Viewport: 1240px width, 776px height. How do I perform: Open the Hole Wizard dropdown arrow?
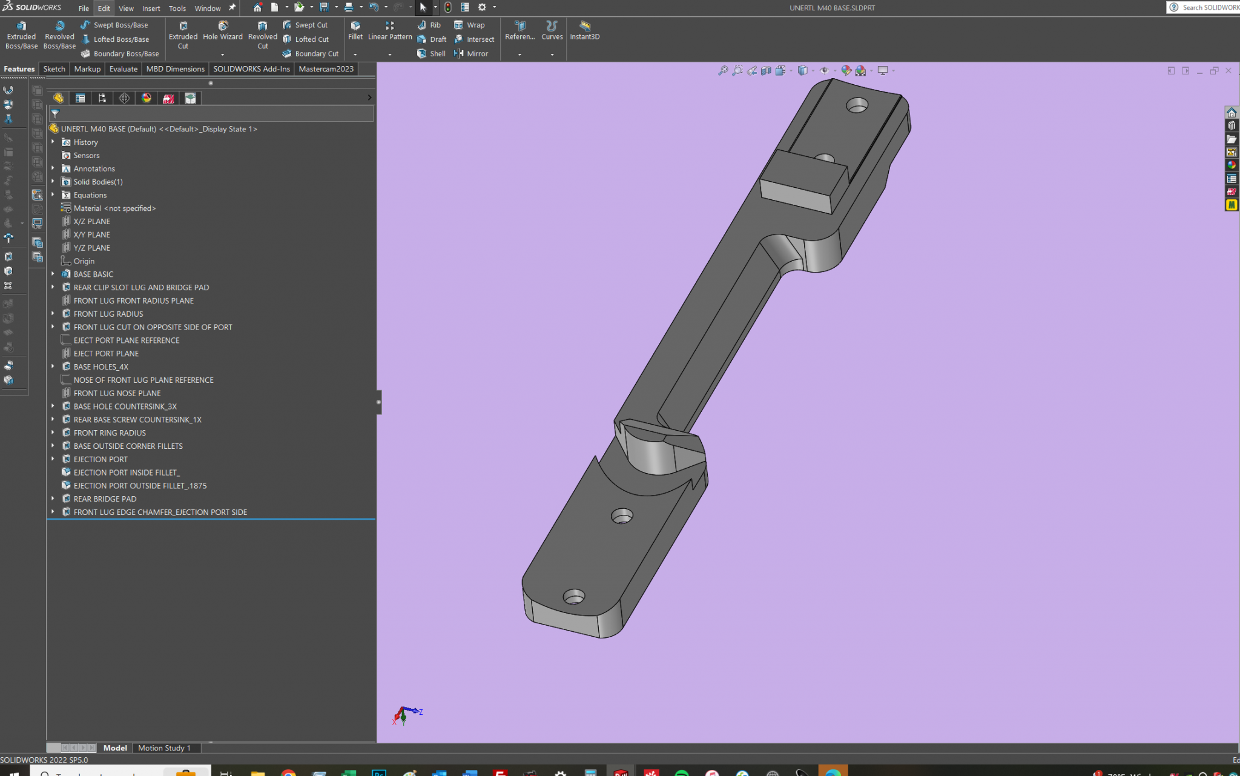[x=222, y=55]
